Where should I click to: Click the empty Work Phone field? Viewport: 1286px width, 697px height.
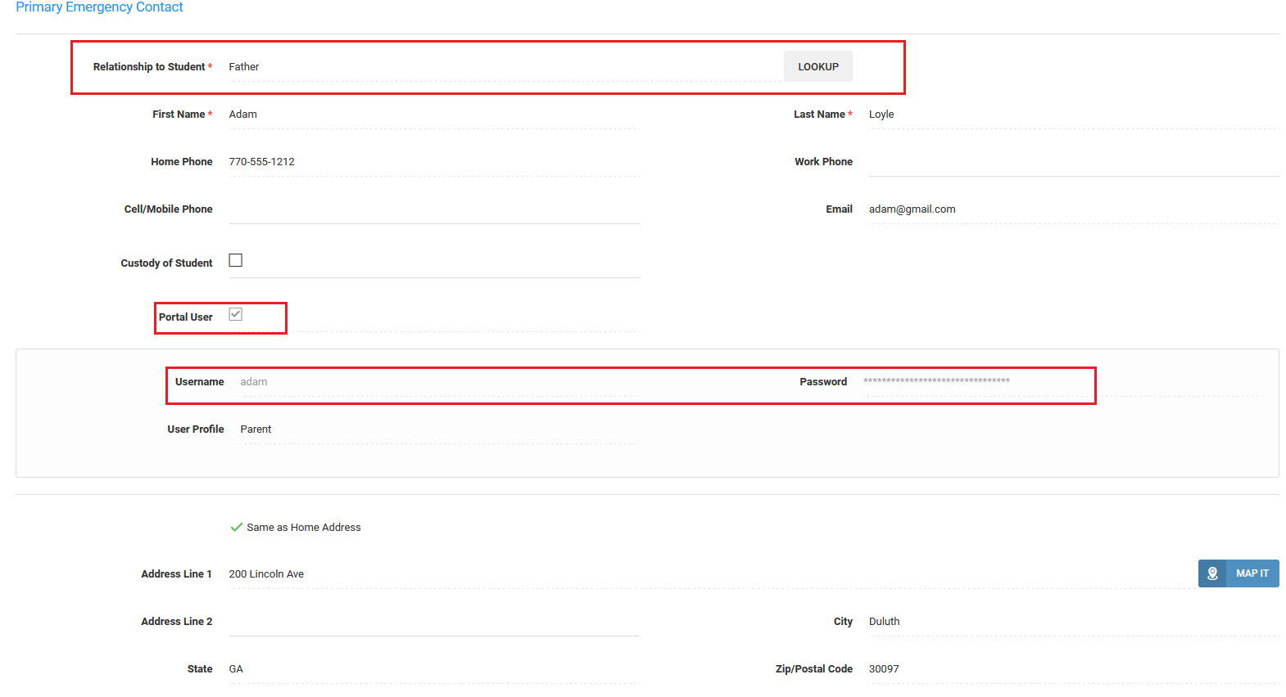tap(1074, 162)
